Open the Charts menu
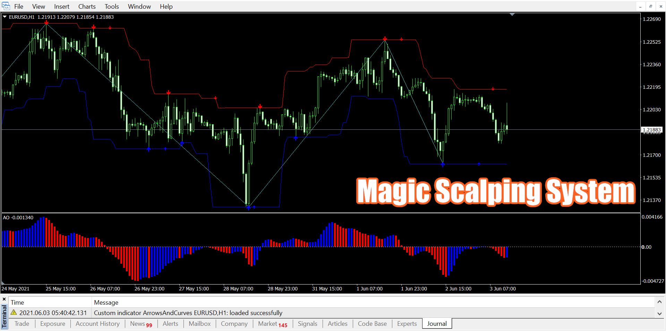666x331 pixels. pos(87,7)
